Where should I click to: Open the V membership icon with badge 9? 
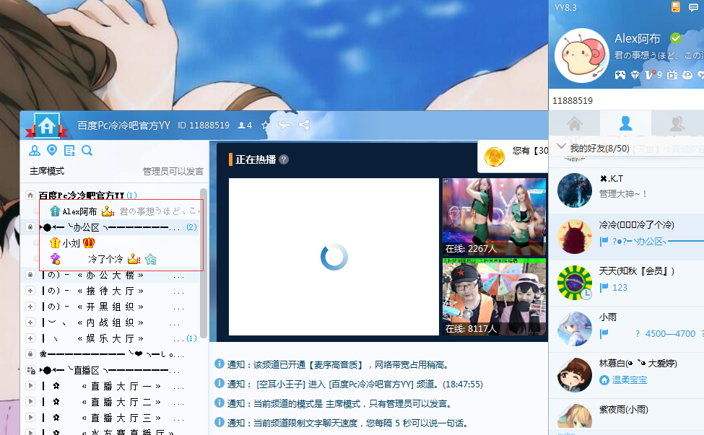pos(653,74)
